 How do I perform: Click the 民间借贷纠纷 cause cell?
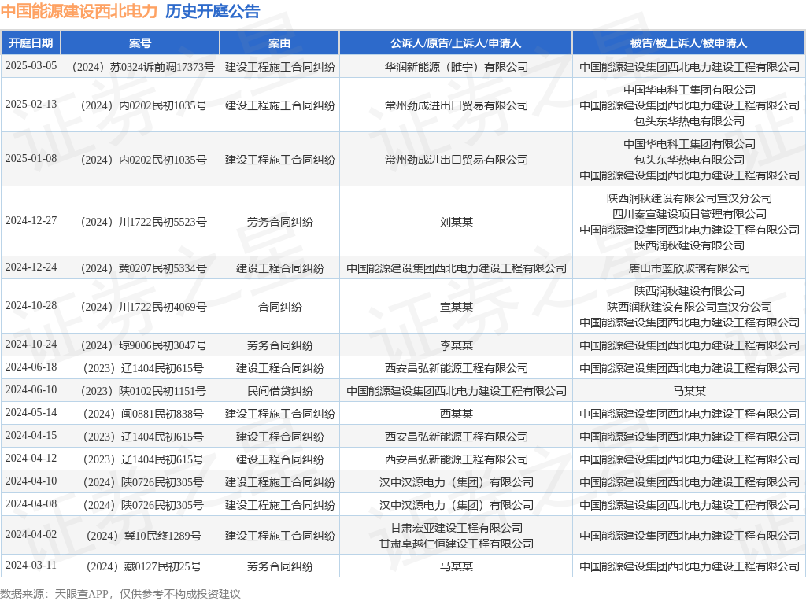tap(279, 391)
